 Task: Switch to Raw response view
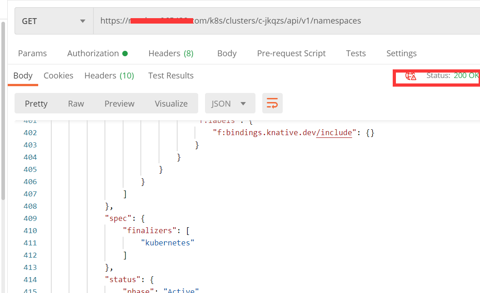tap(76, 103)
